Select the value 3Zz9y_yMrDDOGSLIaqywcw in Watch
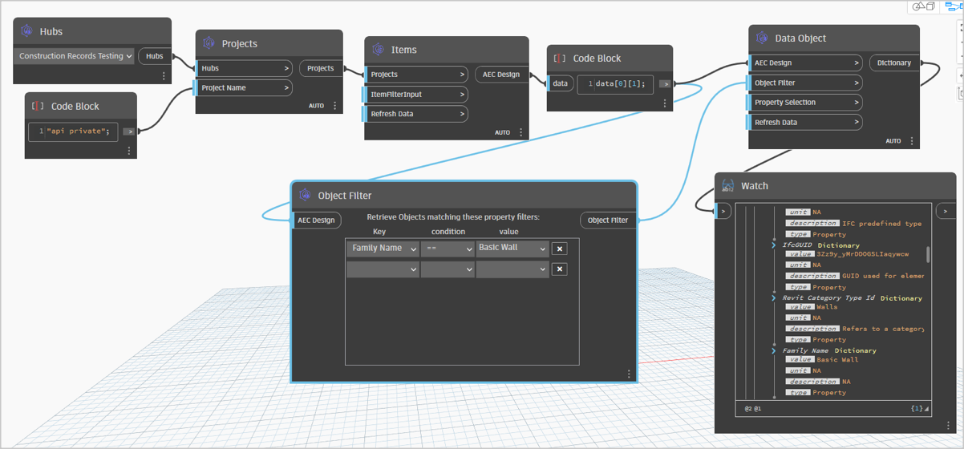964x449 pixels. pos(863,254)
